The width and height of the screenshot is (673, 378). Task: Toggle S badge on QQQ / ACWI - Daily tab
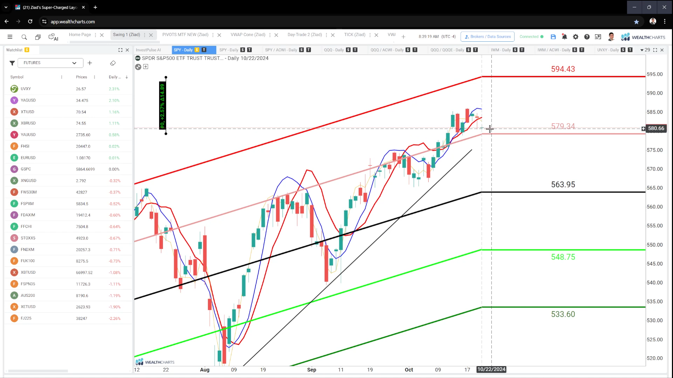[x=408, y=50]
